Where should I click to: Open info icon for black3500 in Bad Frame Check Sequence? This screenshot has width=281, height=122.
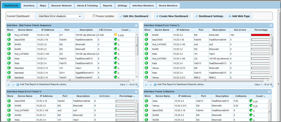(x=9, y=39)
